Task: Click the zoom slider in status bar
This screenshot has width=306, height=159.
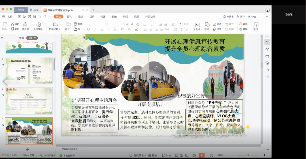Action: click(x=248, y=155)
